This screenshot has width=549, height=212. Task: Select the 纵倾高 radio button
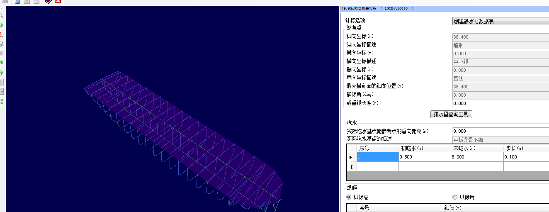tap(349, 197)
